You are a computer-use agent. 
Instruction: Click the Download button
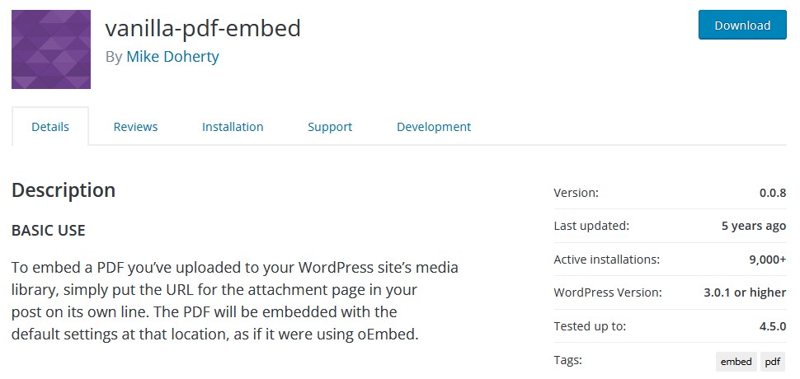tap(742, 25)
